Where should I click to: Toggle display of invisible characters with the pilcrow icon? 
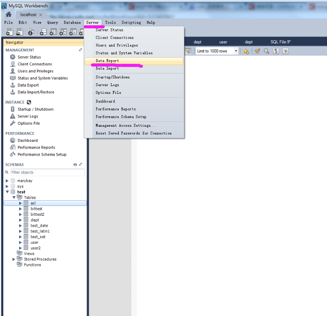[275, 51]
